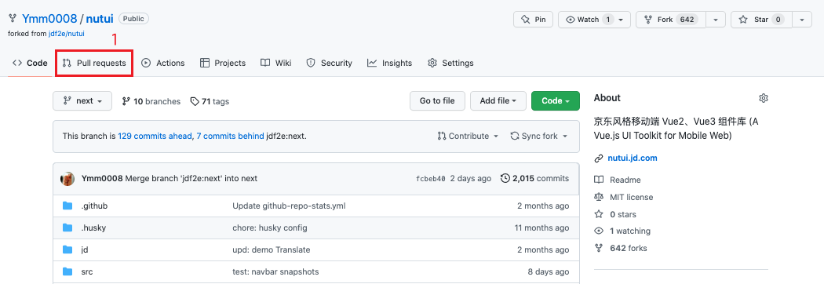Open the nutui repository name link
The height and width of the screenshot is (284, 824).
[100, 19]
